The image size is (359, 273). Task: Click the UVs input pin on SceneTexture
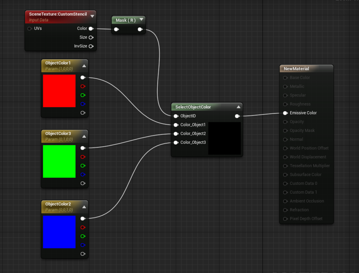pyautogui.click(x=29, y=29)
